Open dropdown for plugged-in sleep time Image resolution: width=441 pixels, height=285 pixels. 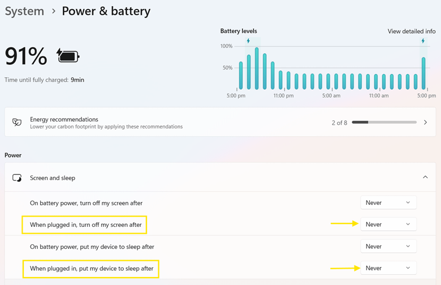pos(388,268)
